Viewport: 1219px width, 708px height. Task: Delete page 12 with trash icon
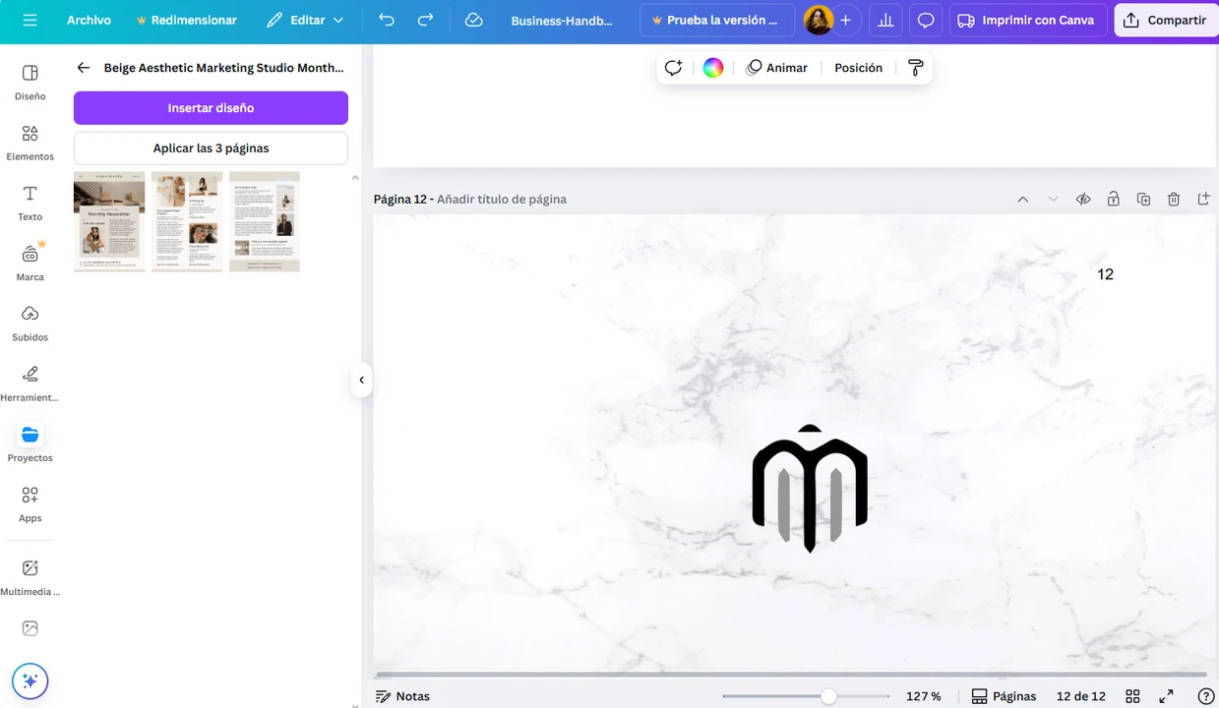pos(1174,199)
